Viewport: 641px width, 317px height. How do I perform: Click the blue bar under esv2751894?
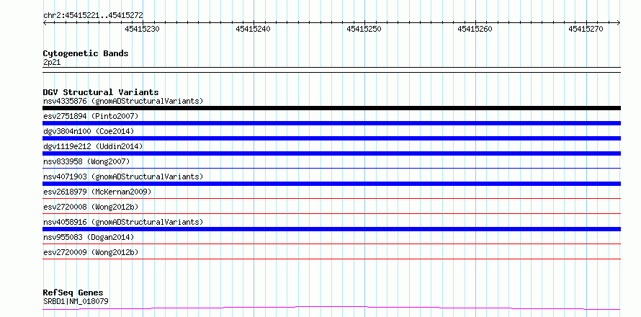click(331, 123)
